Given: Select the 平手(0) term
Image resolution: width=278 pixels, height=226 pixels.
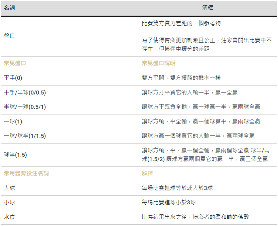Looking at the screenshot, I should point(13,78).
